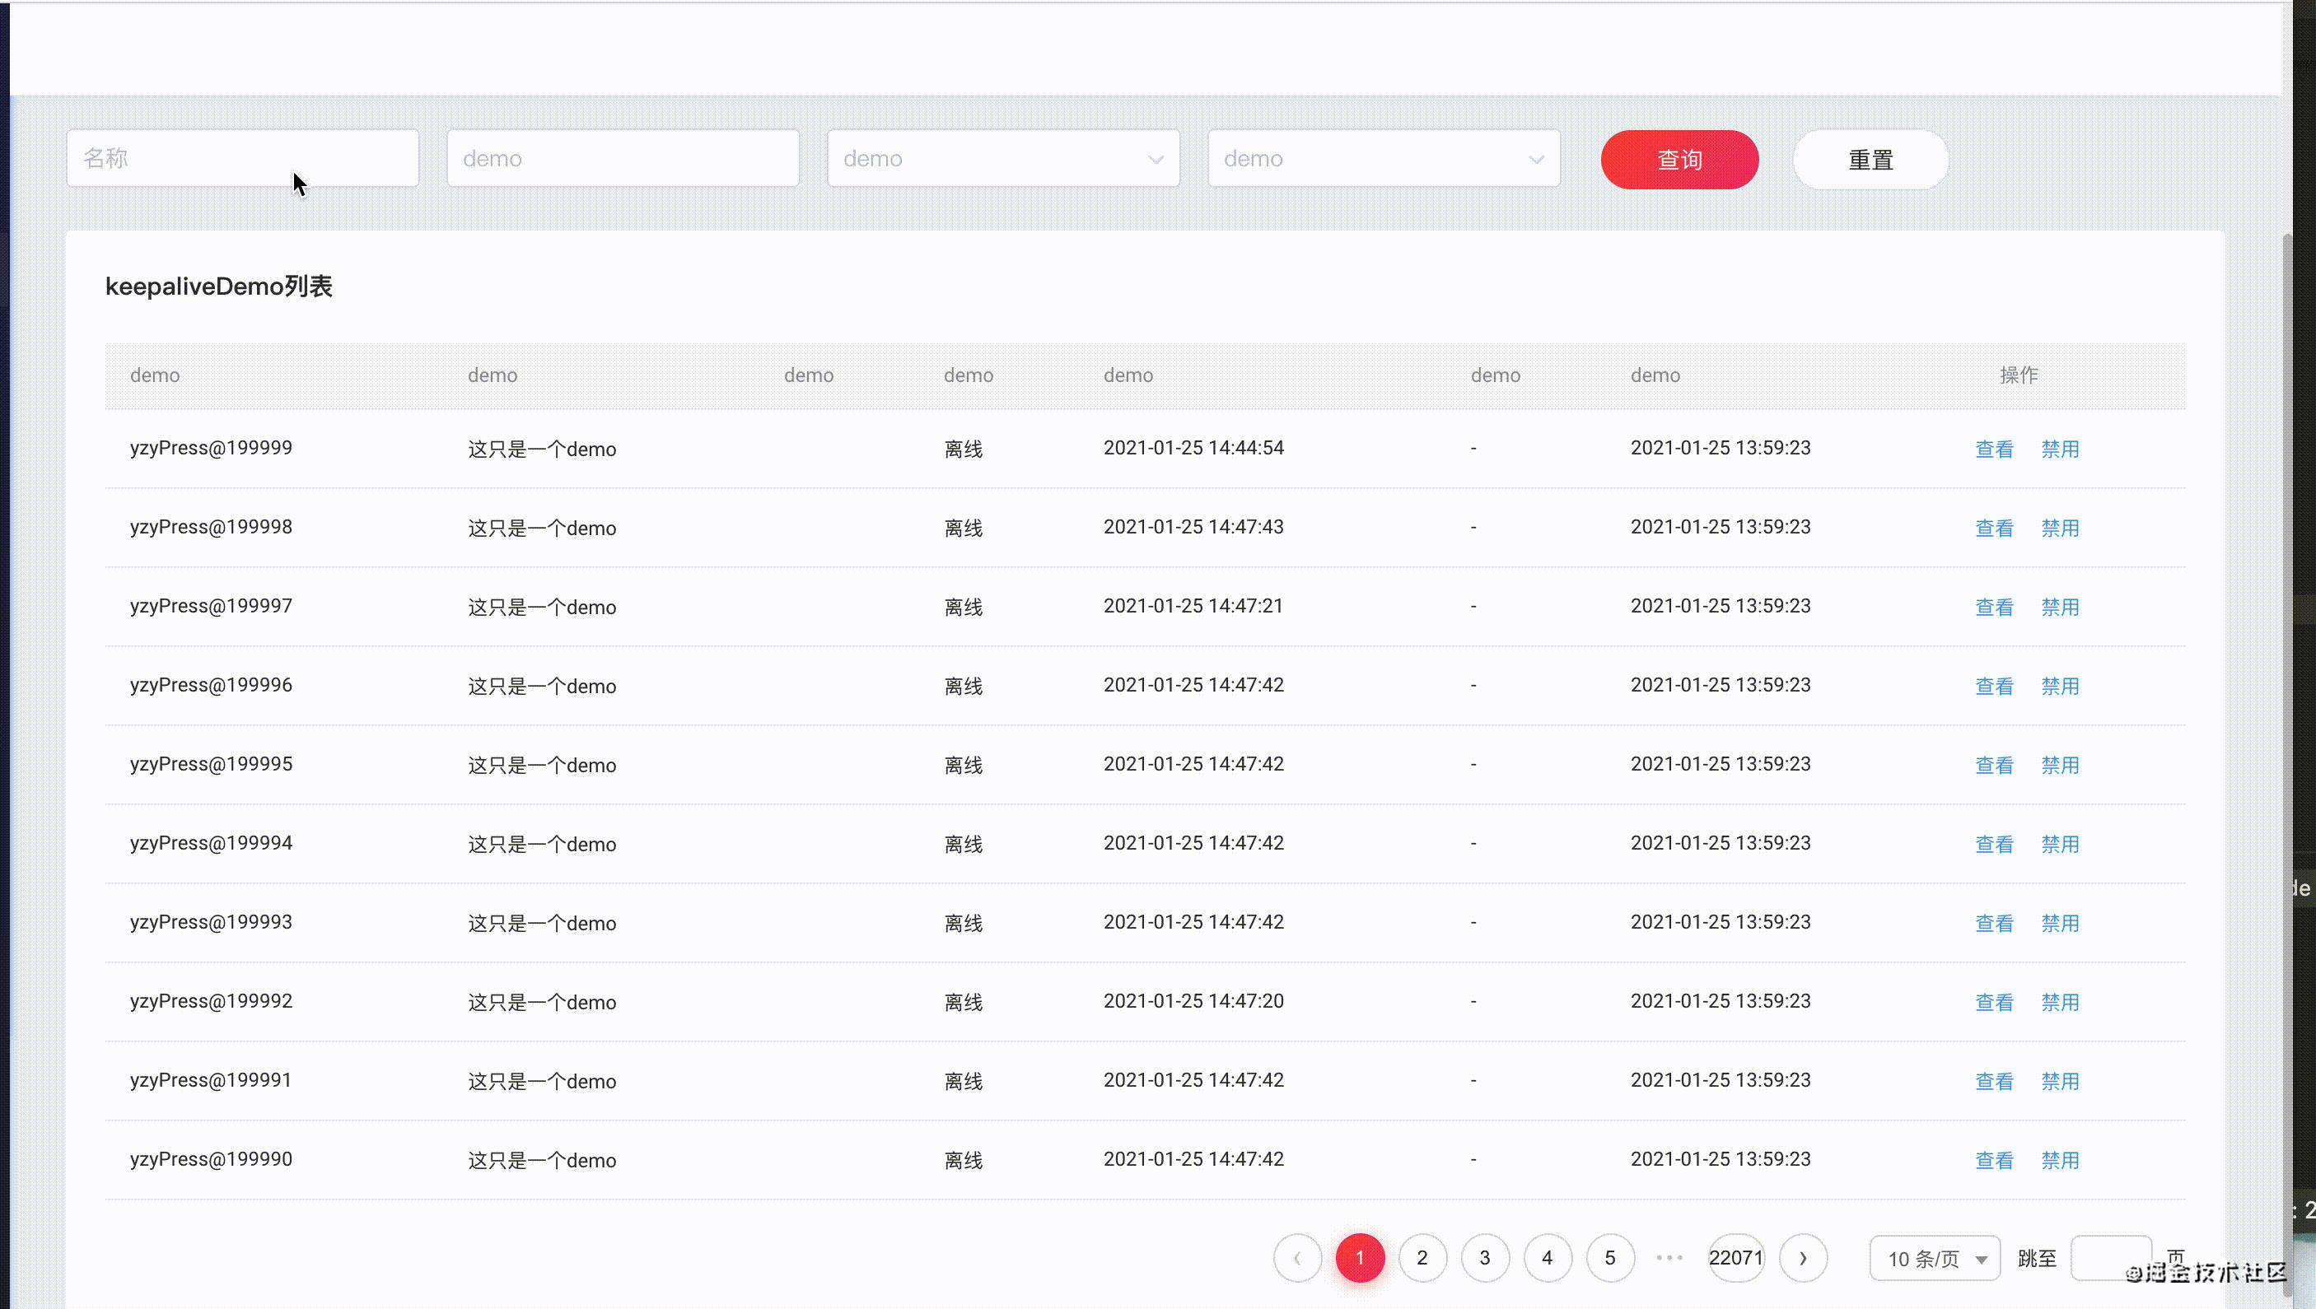Click 禁用 for yzyPress@199994

point(2060,844)
